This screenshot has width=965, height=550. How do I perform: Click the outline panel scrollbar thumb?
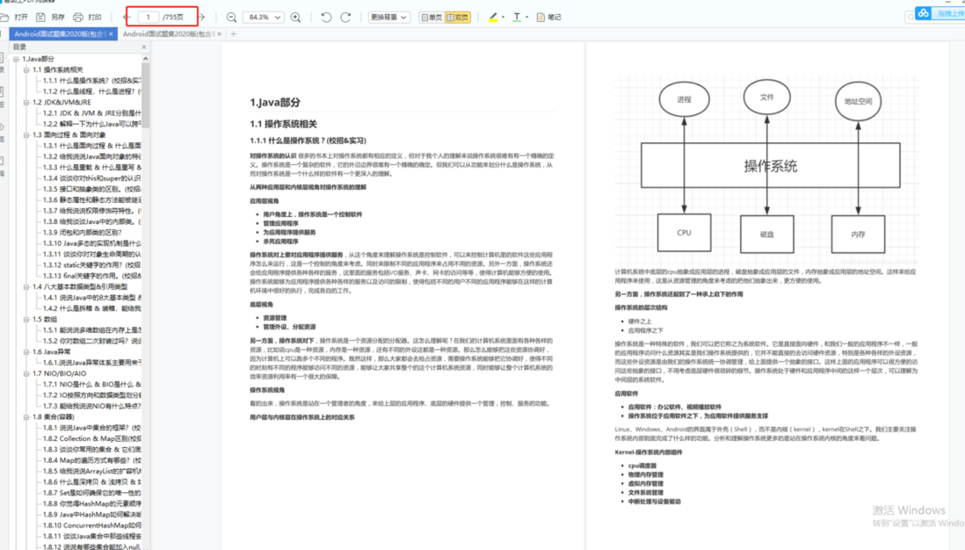pyautogui.click(x=146, y=96)
